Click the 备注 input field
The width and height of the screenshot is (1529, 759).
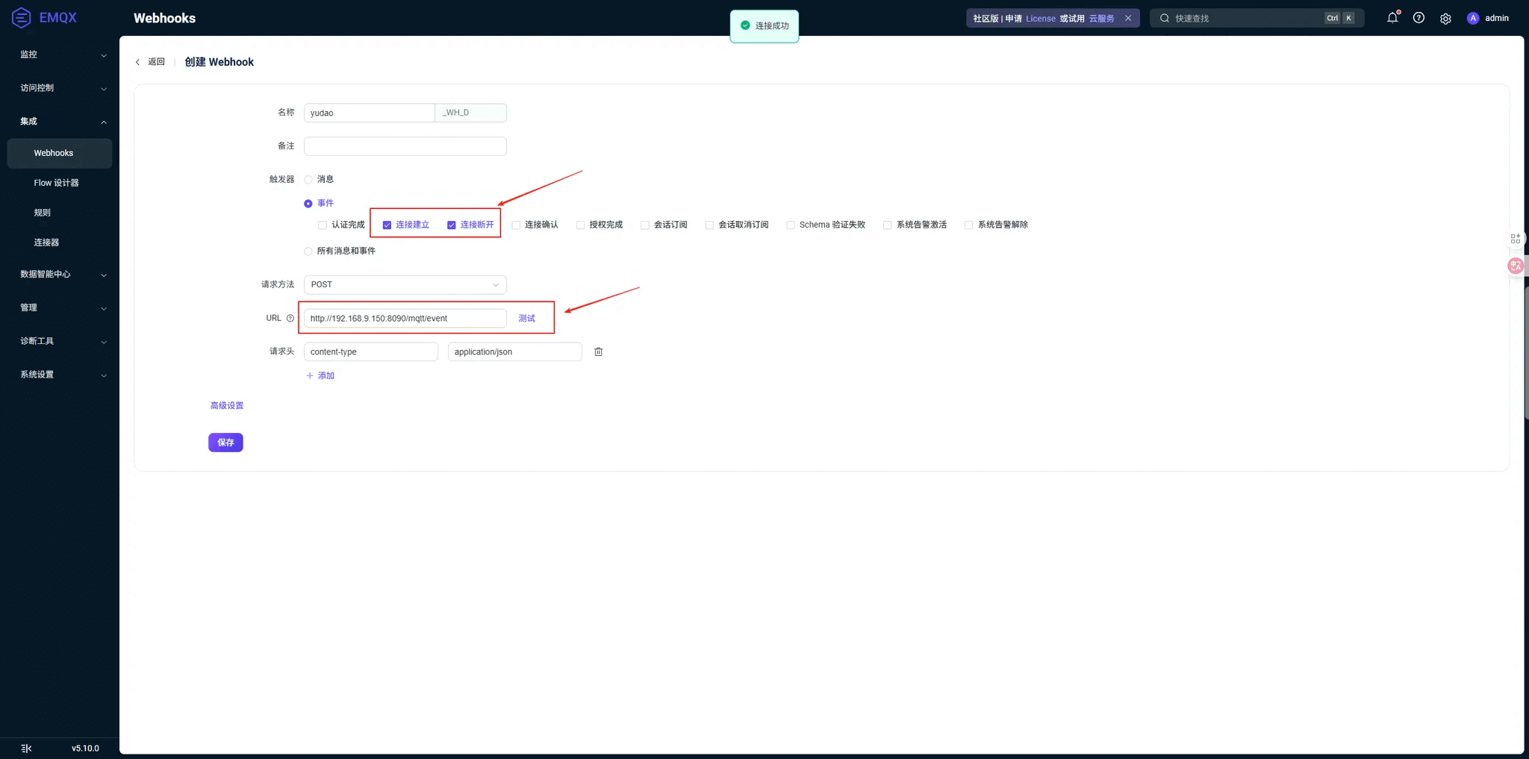405,146
